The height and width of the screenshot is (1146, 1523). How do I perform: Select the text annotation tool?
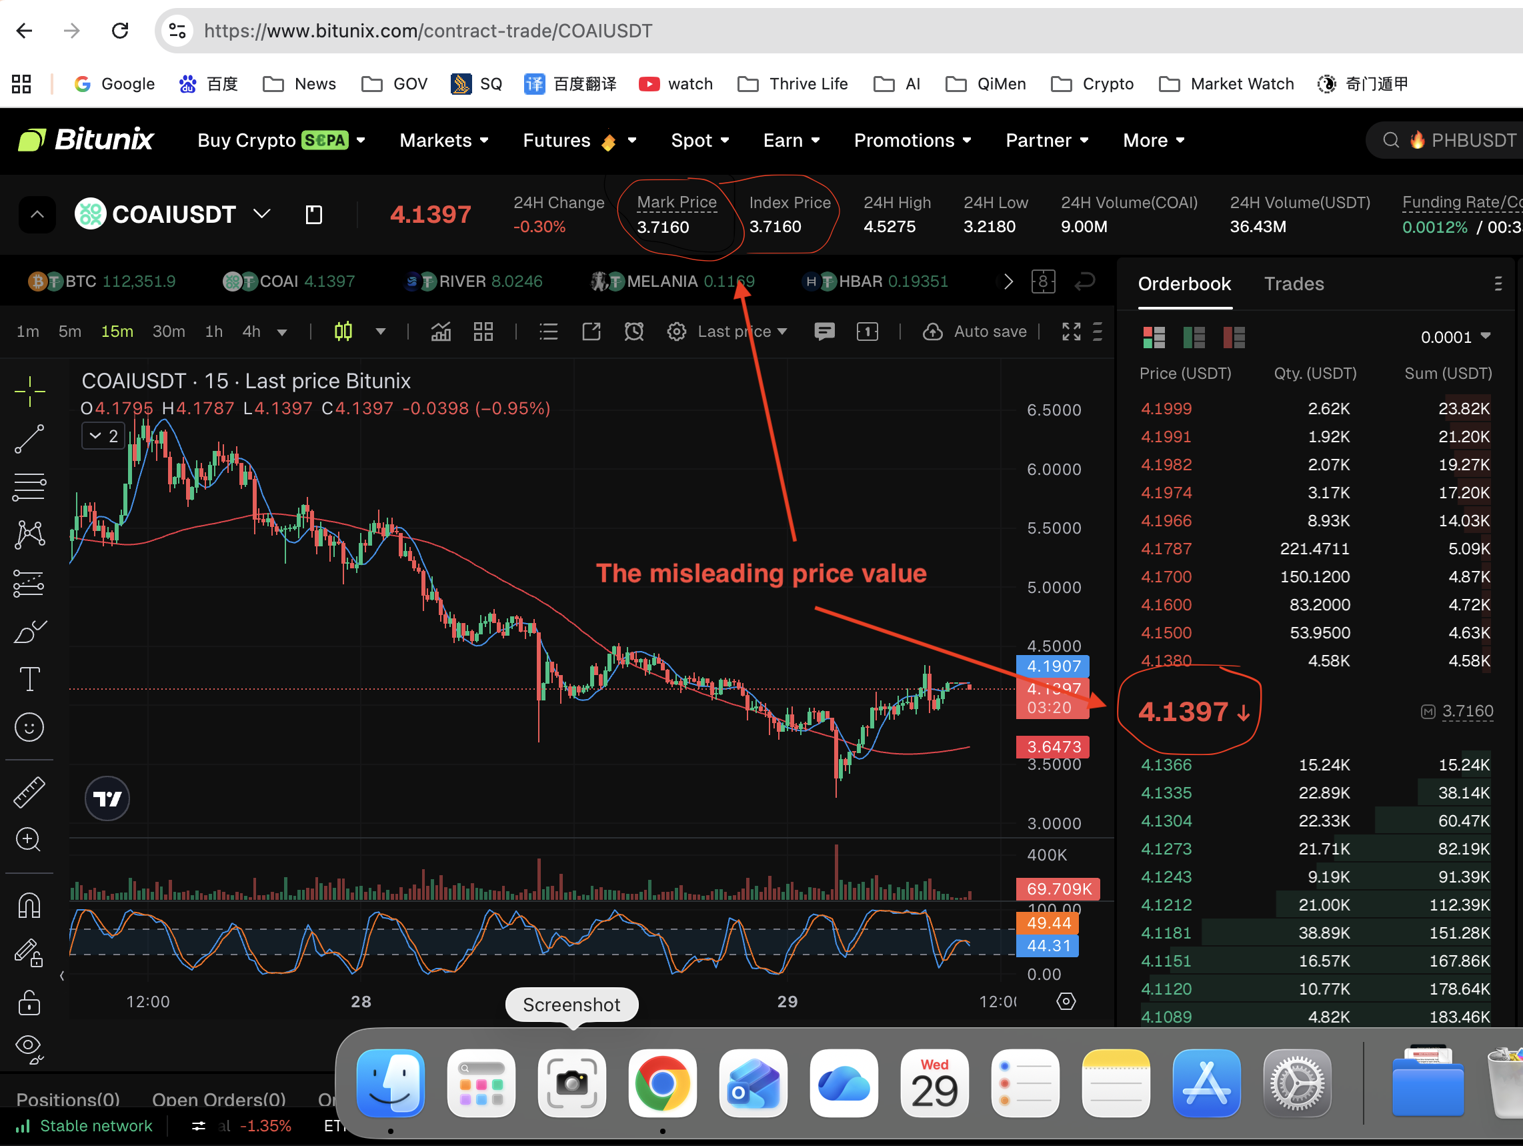[x=29, y=680]
